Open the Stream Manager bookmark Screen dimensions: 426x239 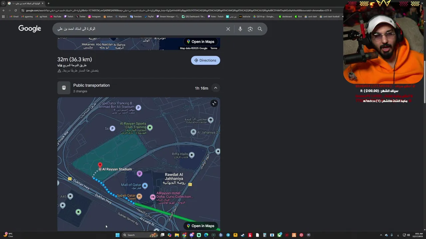pyautogui.click(x=167, y=17)
